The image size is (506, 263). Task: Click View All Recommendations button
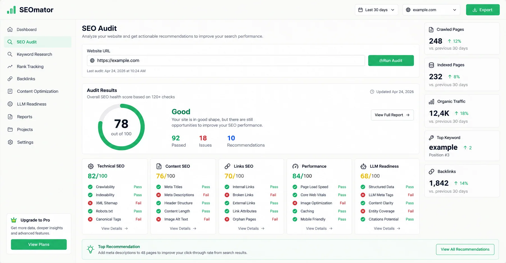pyautogui.click(x=465, y=249)
